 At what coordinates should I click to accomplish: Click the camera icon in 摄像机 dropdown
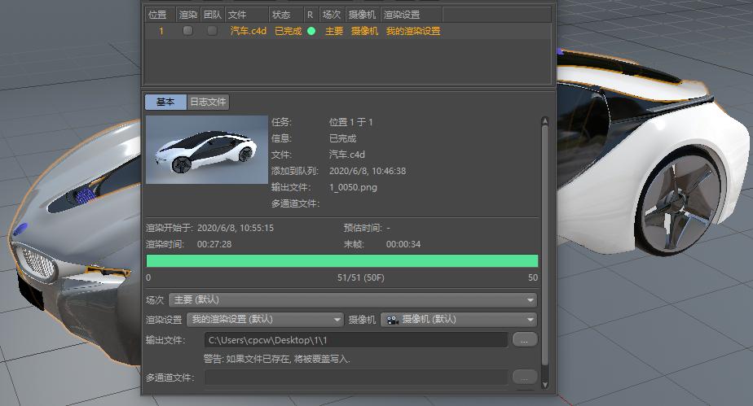coord(392,320)
